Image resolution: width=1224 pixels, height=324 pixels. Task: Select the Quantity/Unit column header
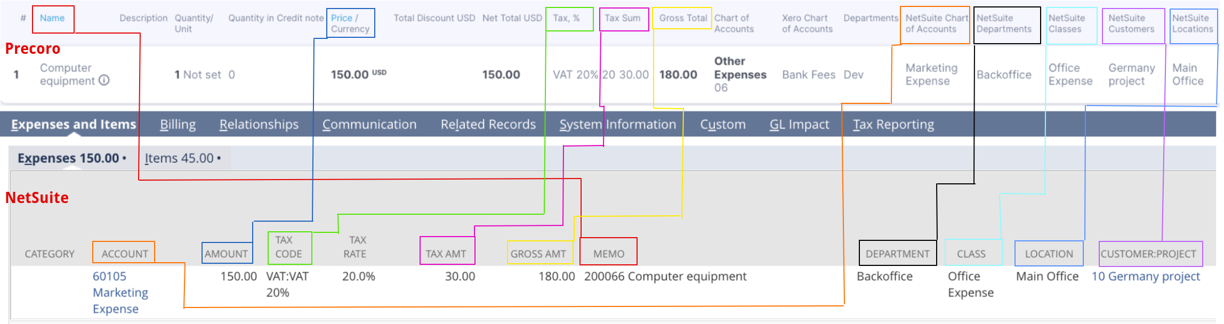194,23
